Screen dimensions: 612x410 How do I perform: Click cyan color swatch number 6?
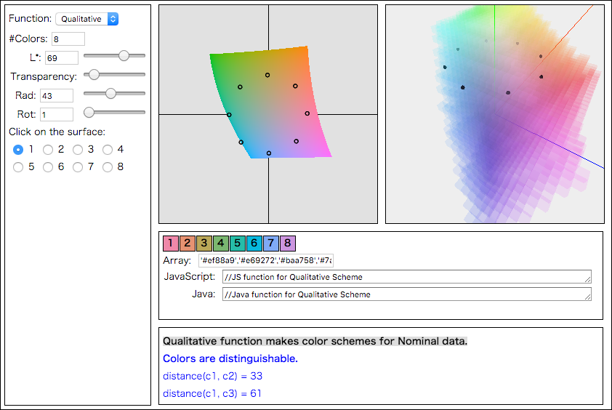254,244
